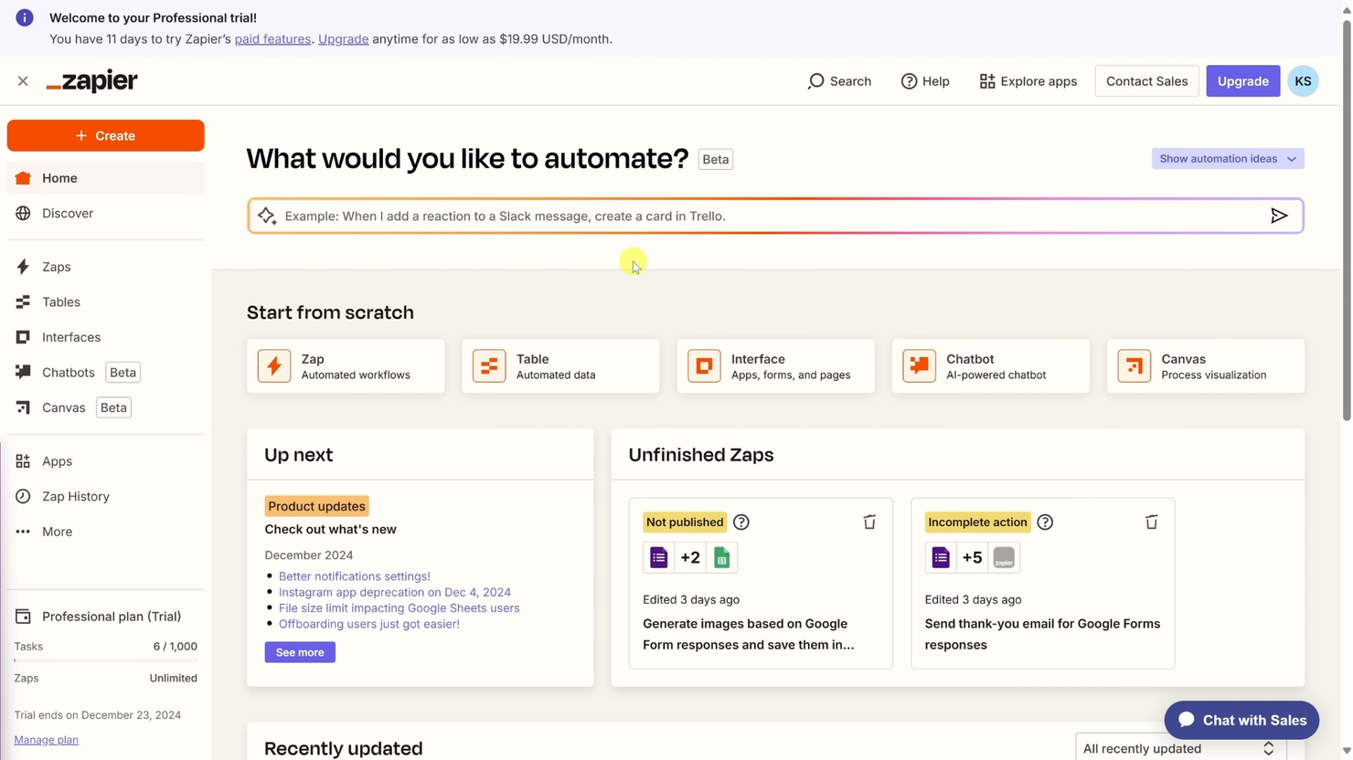Click the +5 steps badge
1353x760 pixels.
972,557
